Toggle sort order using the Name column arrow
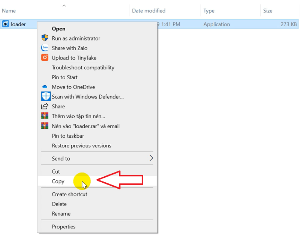The image size is (300, 237). 64,6
